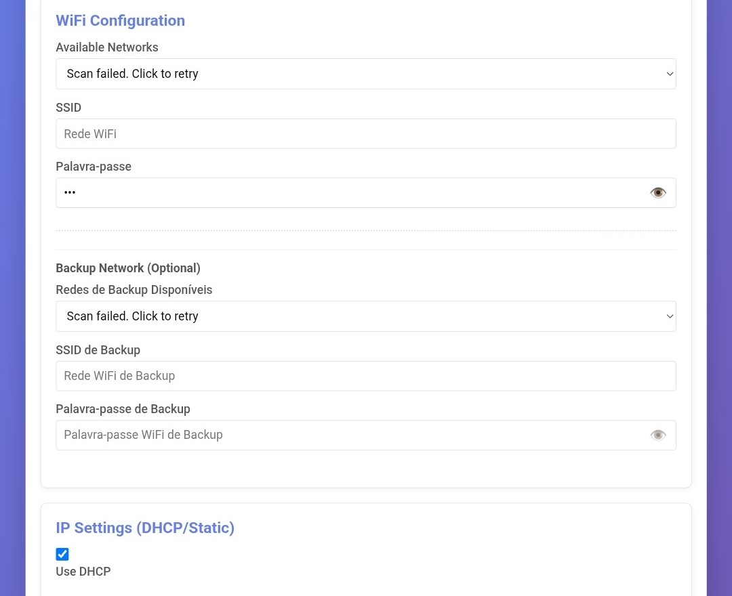Click the Available Networks label
Viewport: 732px width, 596px height.
pyautogui.click(x=107, y=47)
